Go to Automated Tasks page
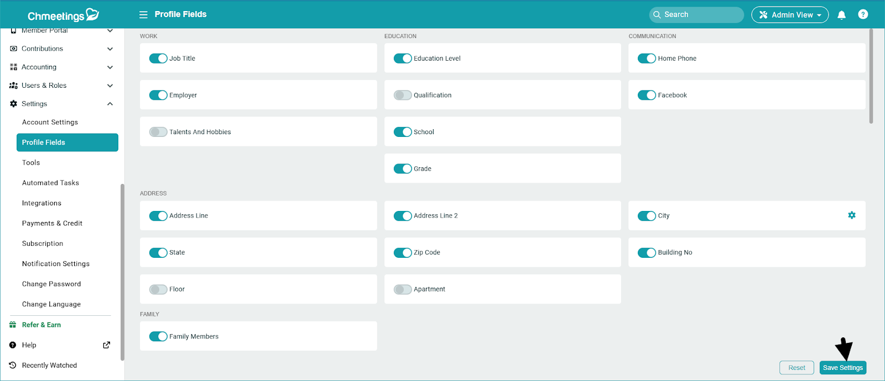The width and height of the screenshot is (885, 381). 50,183
